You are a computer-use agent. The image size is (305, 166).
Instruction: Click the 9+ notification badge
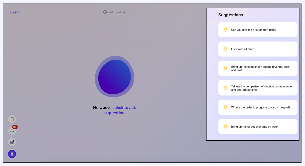[15, 127]
